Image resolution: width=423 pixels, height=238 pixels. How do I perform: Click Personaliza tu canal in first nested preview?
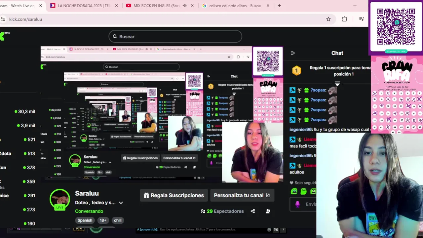(179, 158)
